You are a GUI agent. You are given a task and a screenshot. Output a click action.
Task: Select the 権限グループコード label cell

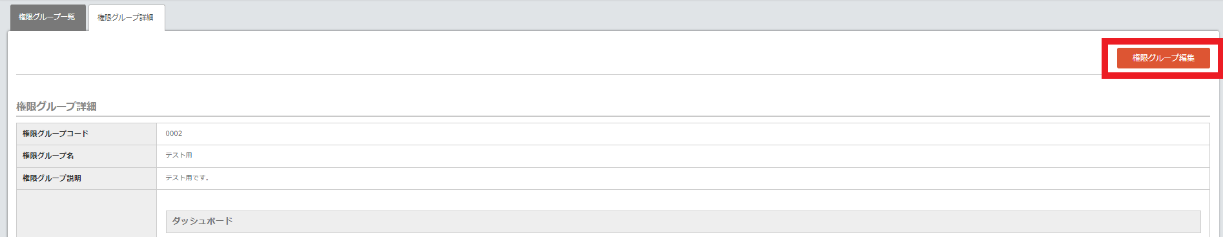click(87, 134)
